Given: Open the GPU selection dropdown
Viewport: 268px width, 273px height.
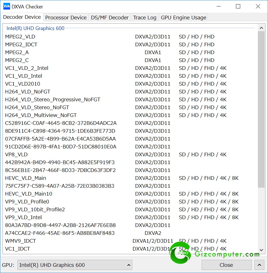Looking at the screenshot, I should pyautogui.click(x=75, y=265).
